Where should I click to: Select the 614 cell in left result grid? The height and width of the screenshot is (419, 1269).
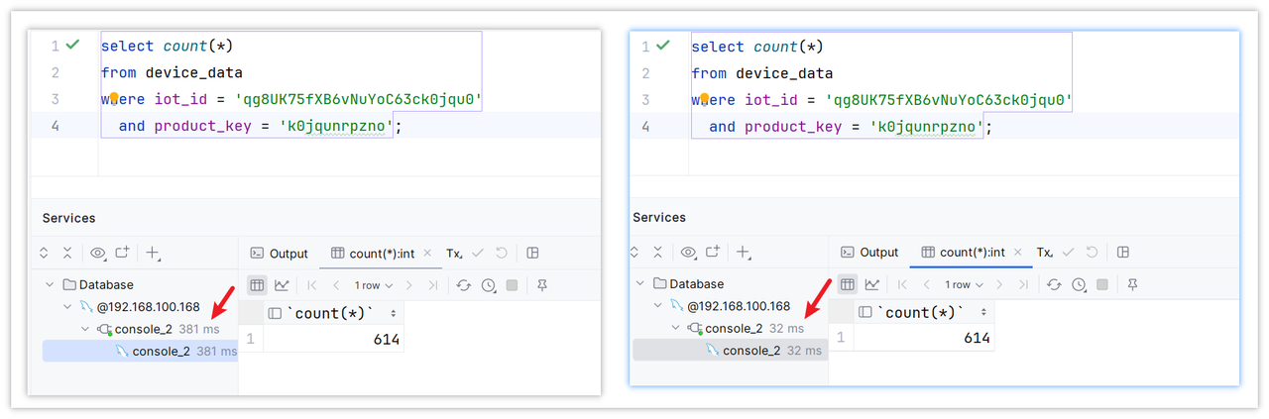pos(333,339)
